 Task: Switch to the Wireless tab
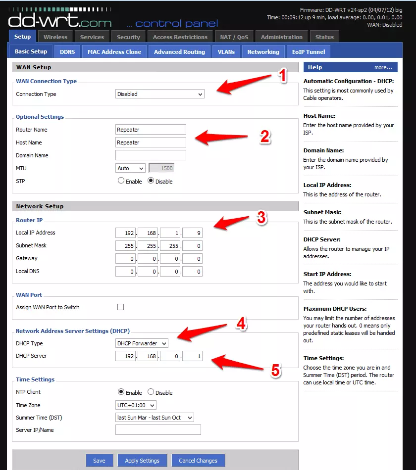[x=55, y=37]
